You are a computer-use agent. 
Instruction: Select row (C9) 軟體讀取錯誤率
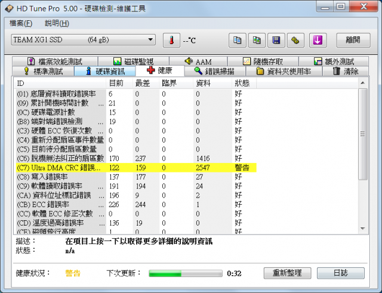[136, 186]
